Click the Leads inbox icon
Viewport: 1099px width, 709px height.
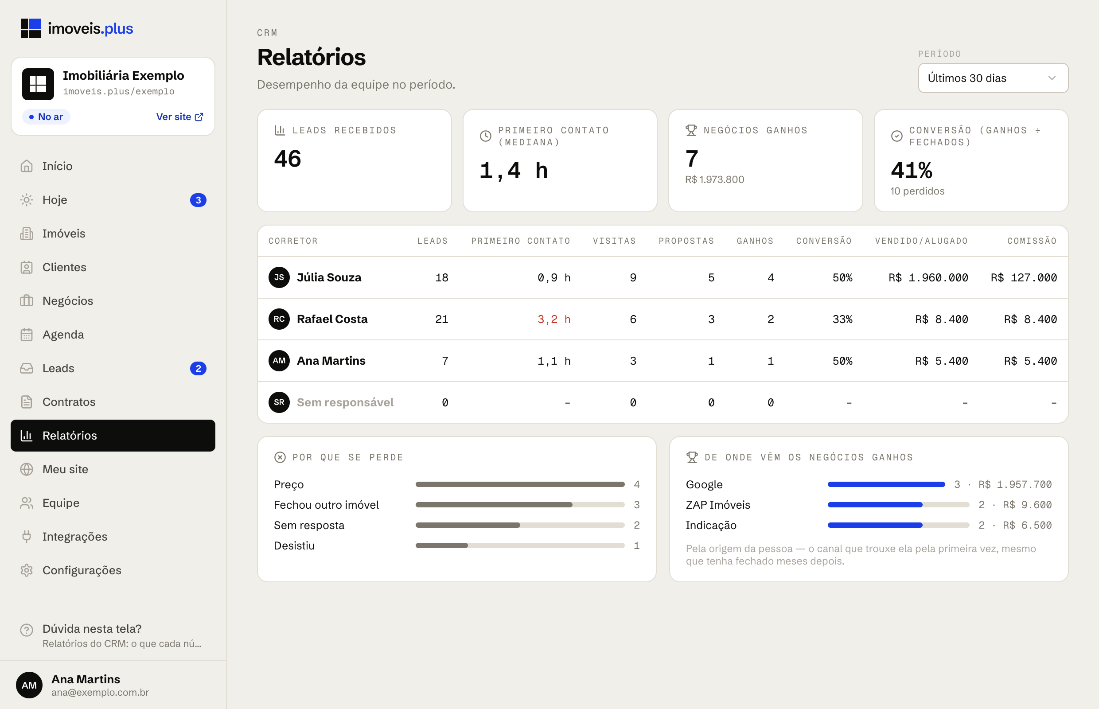click(x=27, y=368)
